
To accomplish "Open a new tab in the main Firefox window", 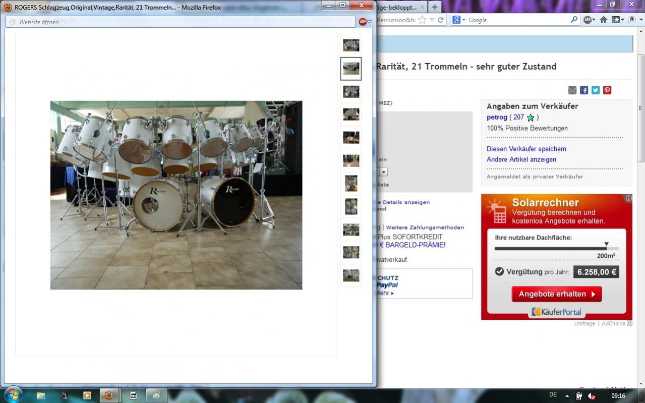I will (x=435, y=7).
